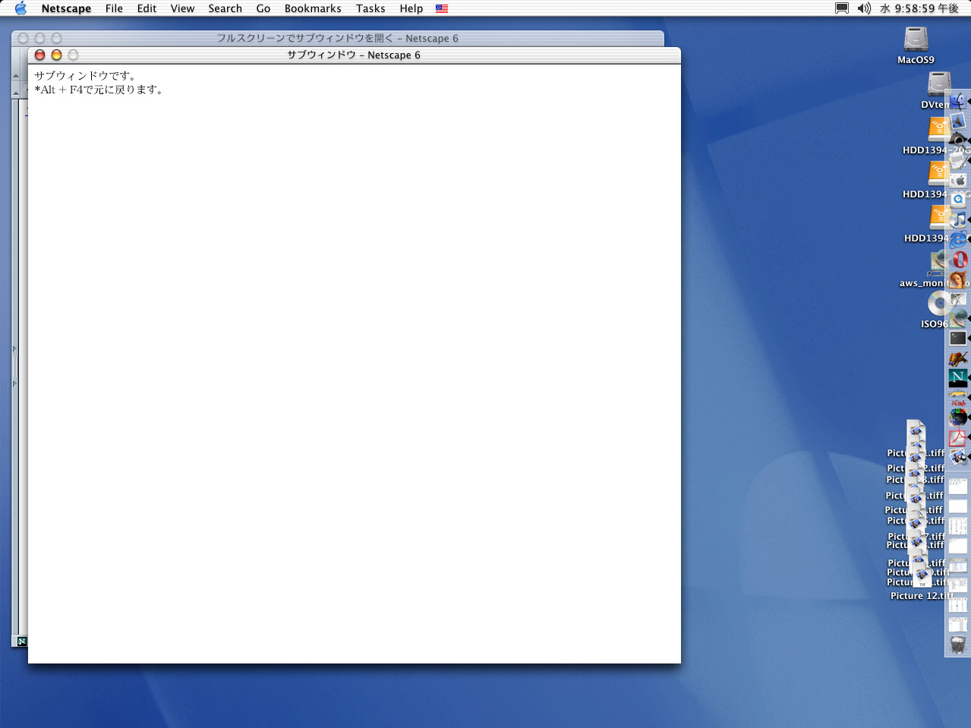971x728 pixels.
Task: Click the text サブウィンドウです。
Action: (x=86, y=76)
